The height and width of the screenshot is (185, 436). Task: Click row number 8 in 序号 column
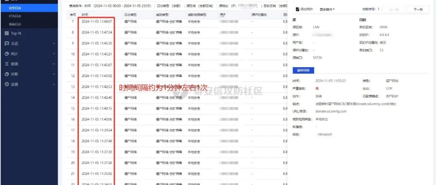[73, 33]
